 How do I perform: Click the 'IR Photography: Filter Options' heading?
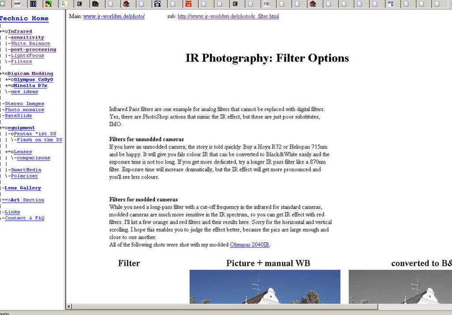pos(267,58)
